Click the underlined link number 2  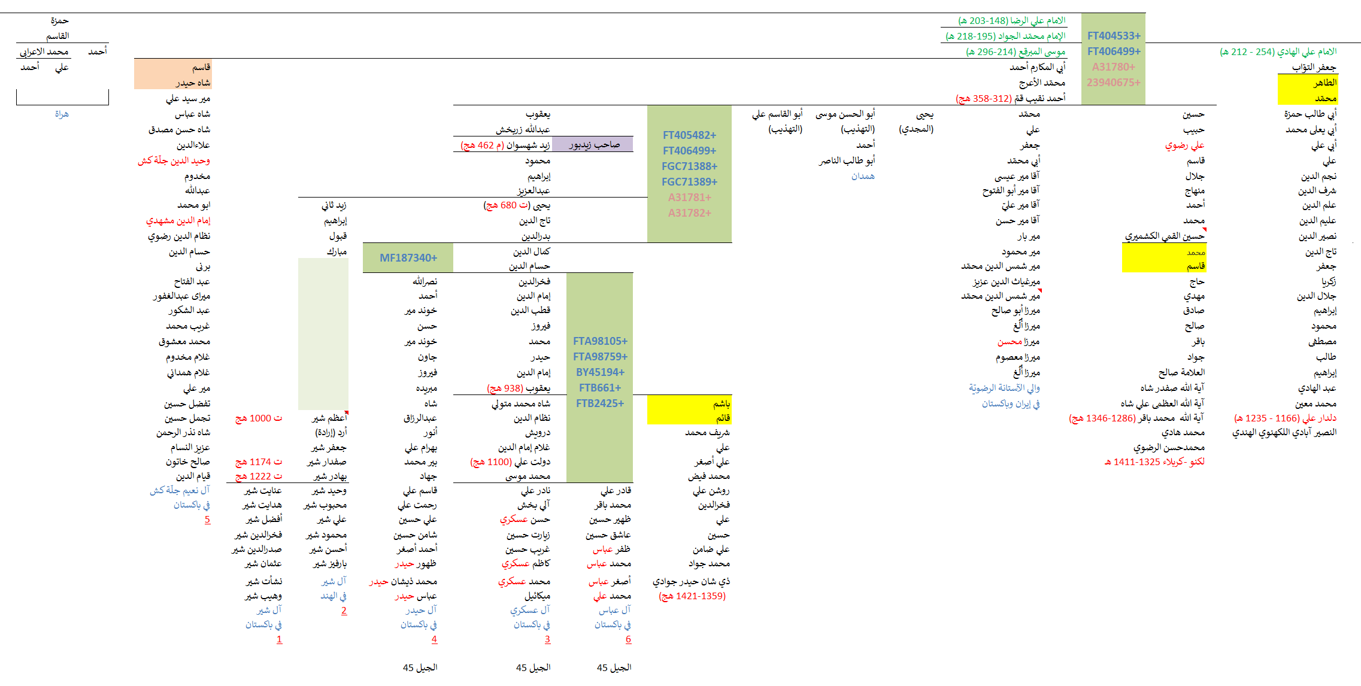pyautogui.click(x=344, y=611)
